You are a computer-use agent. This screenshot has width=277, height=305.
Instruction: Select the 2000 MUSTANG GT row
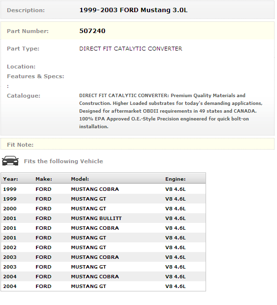pos(103,208)
